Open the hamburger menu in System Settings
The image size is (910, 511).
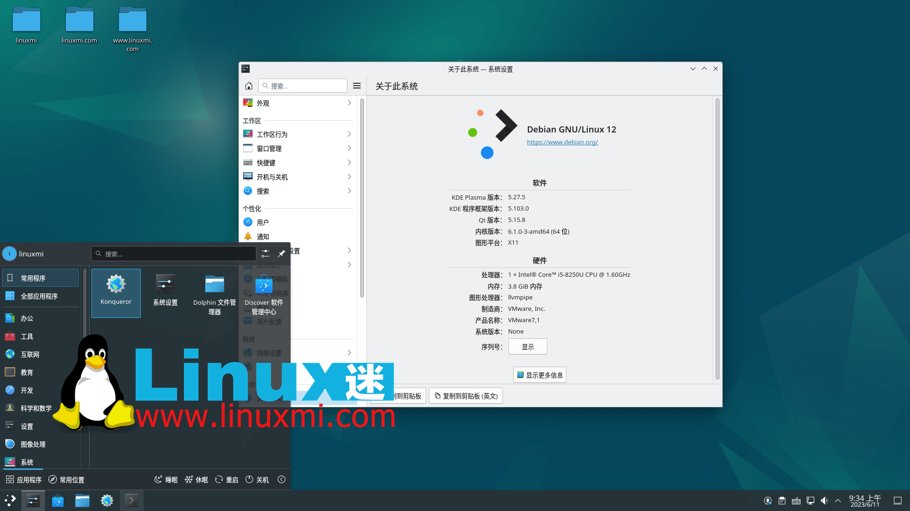[357, 86]
